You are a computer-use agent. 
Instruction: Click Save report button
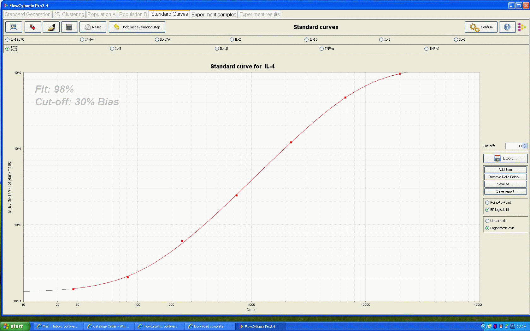coord(505,191)
